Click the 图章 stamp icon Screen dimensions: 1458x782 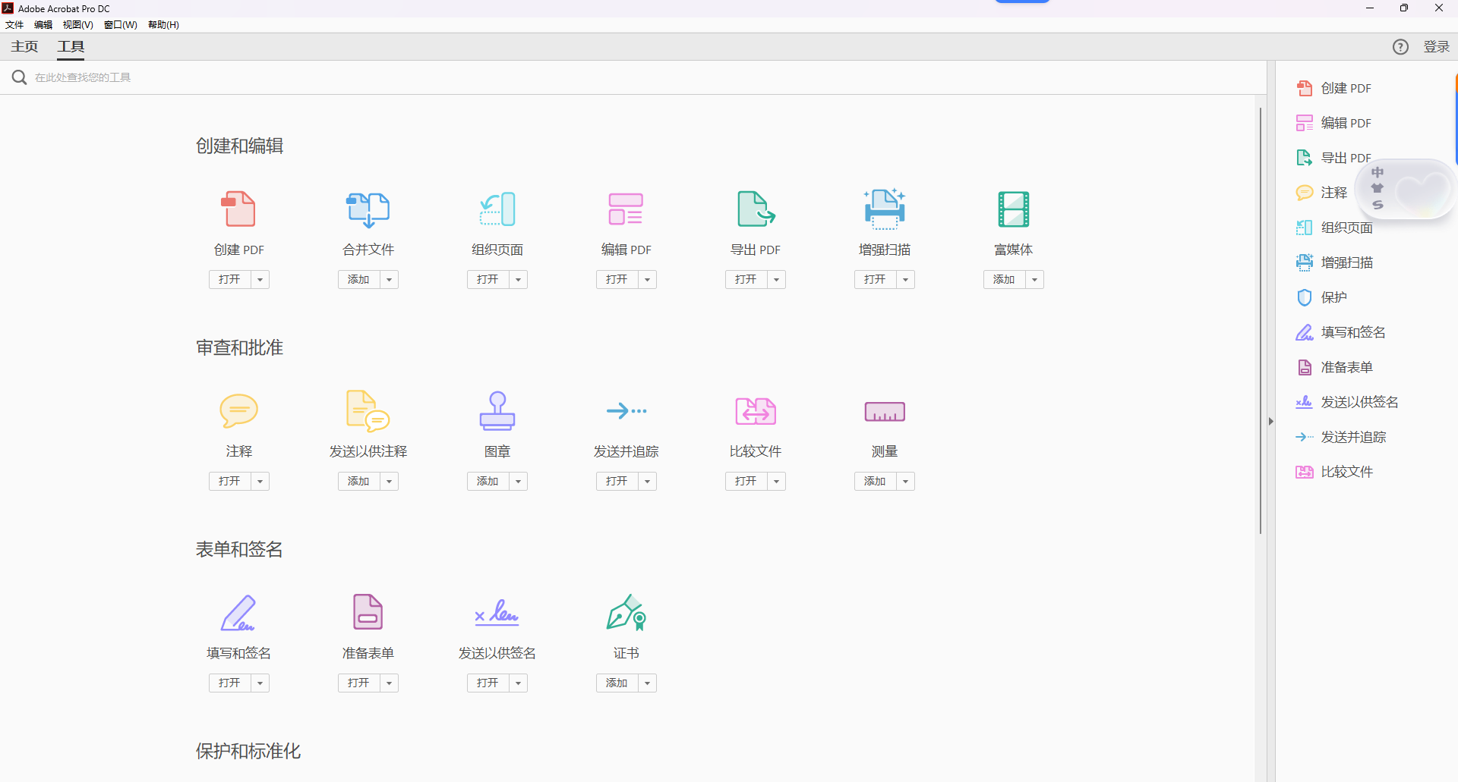(x=497, y=410)
